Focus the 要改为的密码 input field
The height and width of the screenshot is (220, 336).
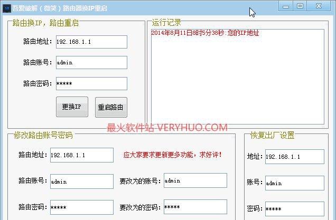tap(195, 207)
